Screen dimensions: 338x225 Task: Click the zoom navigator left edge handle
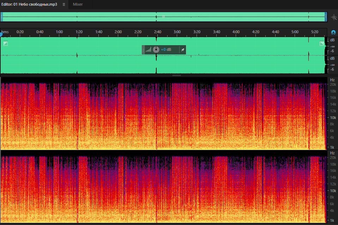tap(1, 17)
